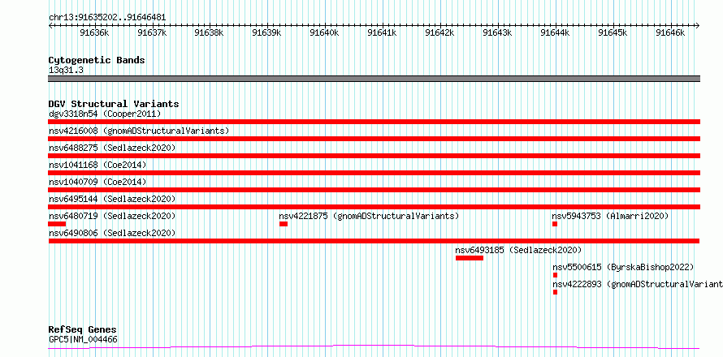Screen dimensions: 723x357
Task: Click the 13q31.3 band label
Action: tap(66, 71)
